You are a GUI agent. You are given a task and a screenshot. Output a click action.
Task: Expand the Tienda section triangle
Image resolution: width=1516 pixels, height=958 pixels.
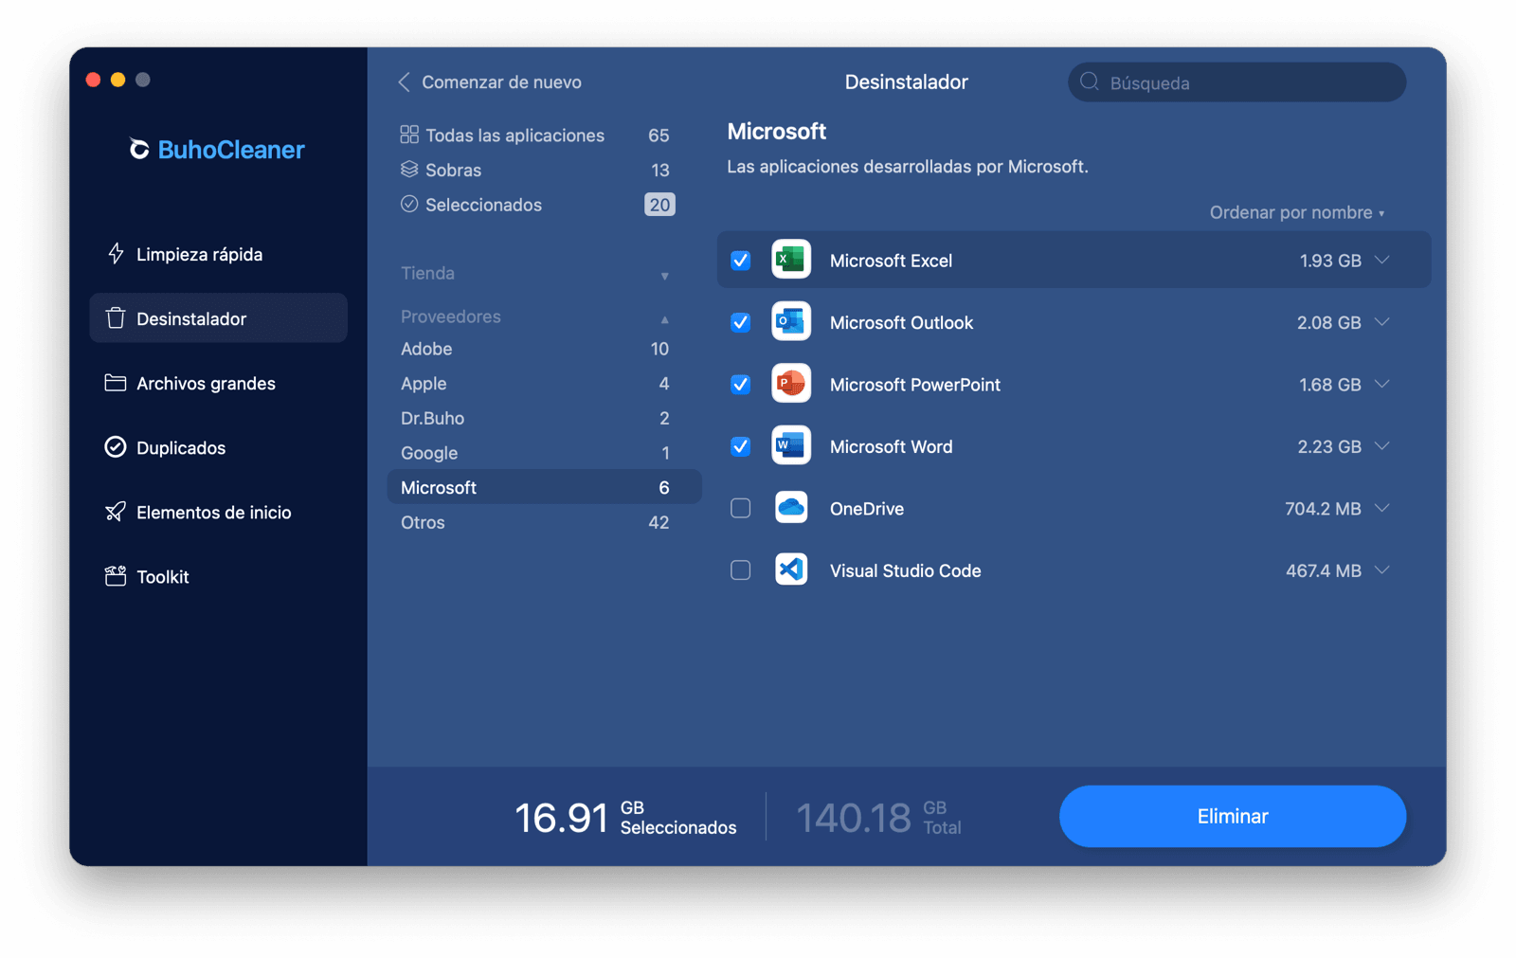(665, 276)
